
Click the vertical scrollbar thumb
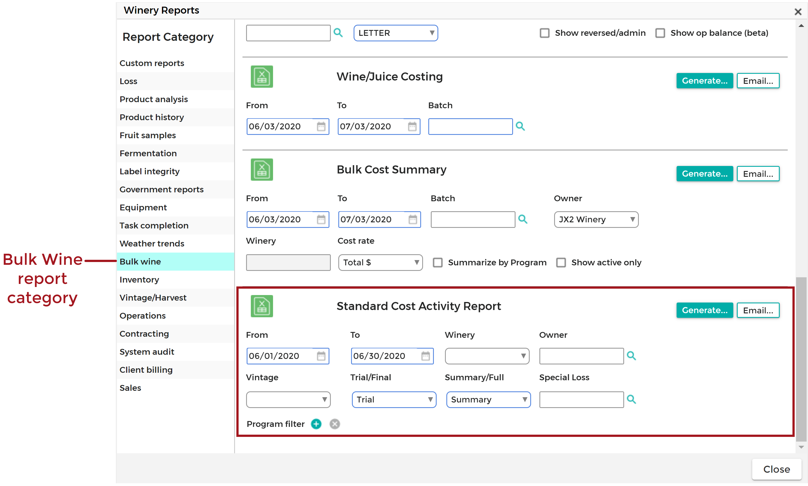click(x=801, y=359)
